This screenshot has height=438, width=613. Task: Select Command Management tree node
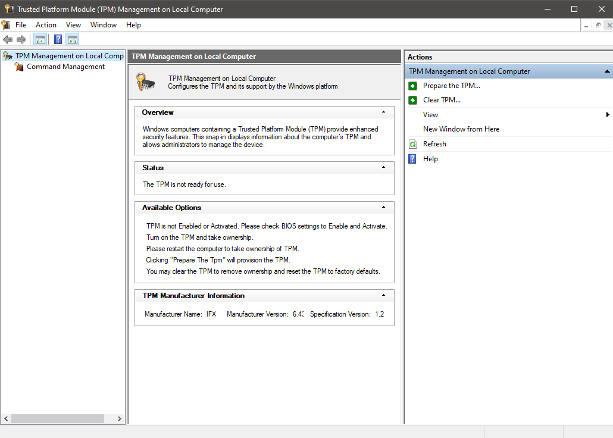(x=65, y=67)
